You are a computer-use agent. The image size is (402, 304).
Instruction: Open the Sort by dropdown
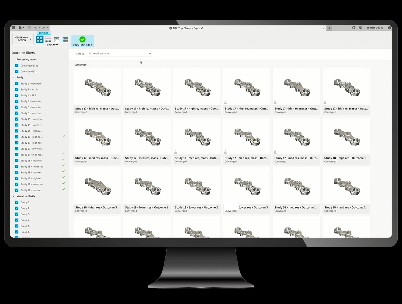tap(120, 53)
